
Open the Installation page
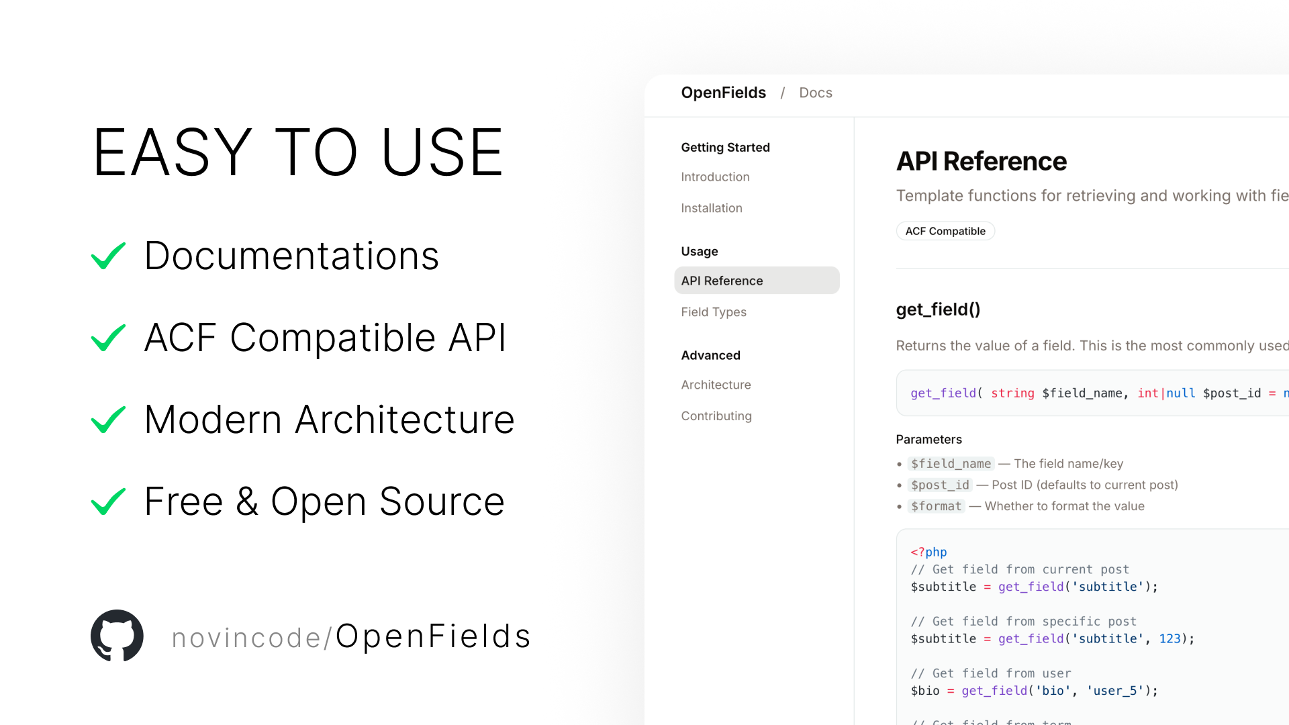(x=711, y=208)
